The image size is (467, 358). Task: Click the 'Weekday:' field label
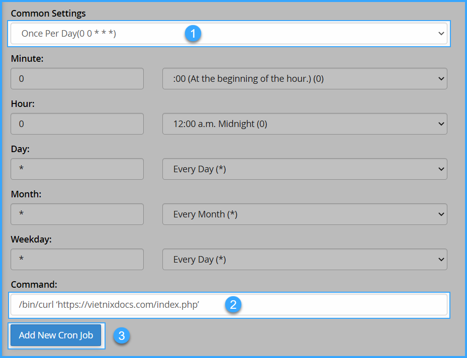pos(31,240)
